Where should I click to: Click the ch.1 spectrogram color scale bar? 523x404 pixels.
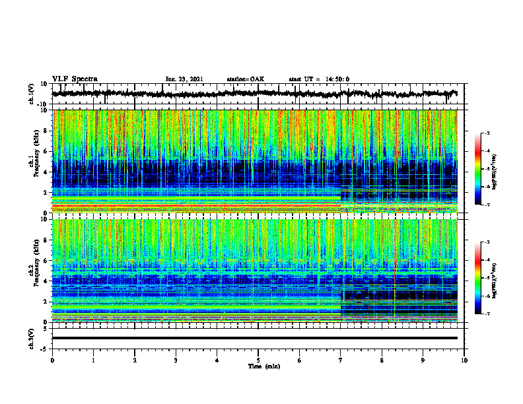[x=478, y=169]
